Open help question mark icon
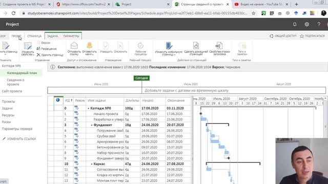 point(319,24)
